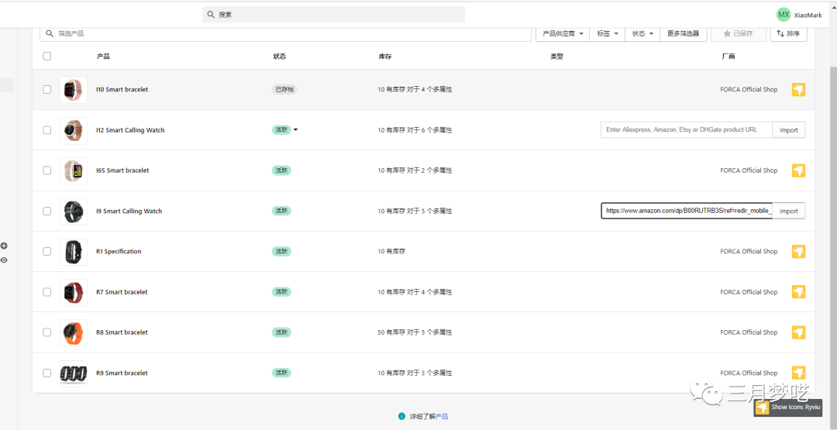Viewport: 837px width, 430px height.
Task: Click the Ryviu icon for R8 Smart bracelet
Action: [798, 332]
